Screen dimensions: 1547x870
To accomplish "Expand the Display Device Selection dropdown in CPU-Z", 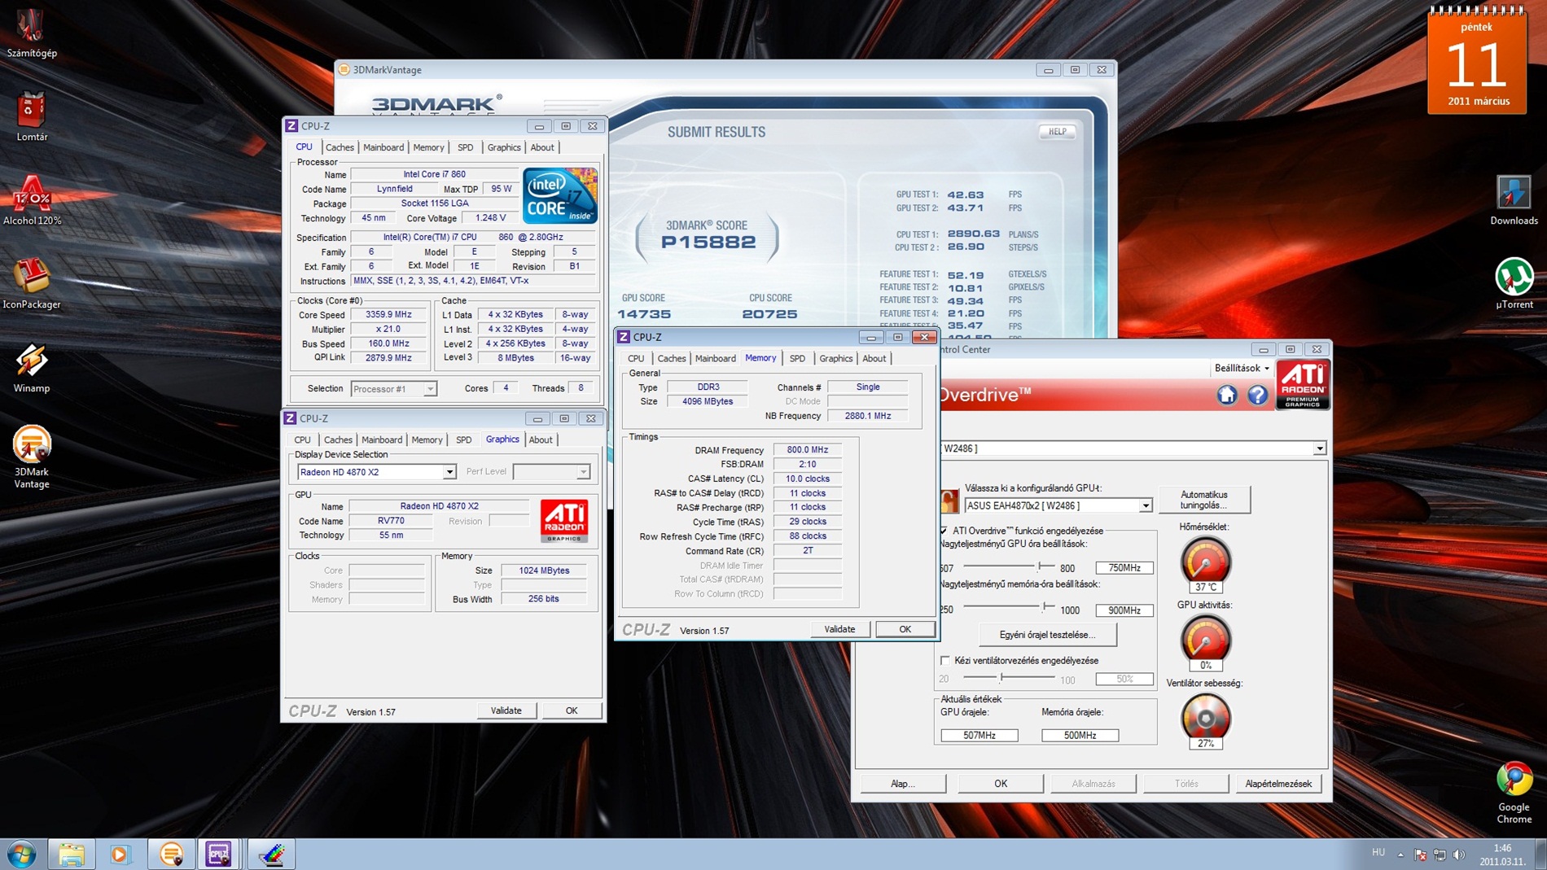I will pyautogui.click(x=449, y=472).
